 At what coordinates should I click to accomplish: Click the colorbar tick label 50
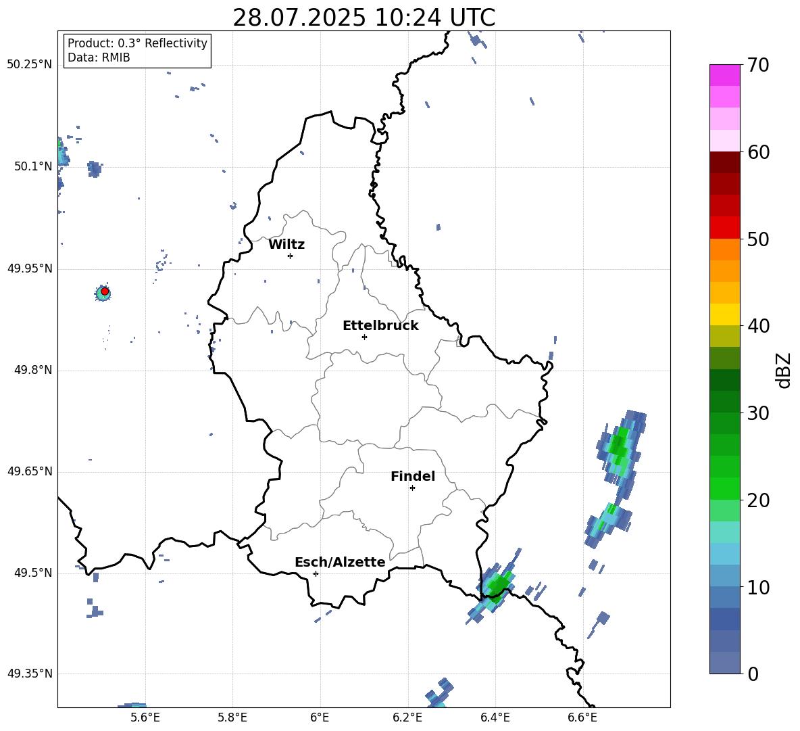(757, 239)
